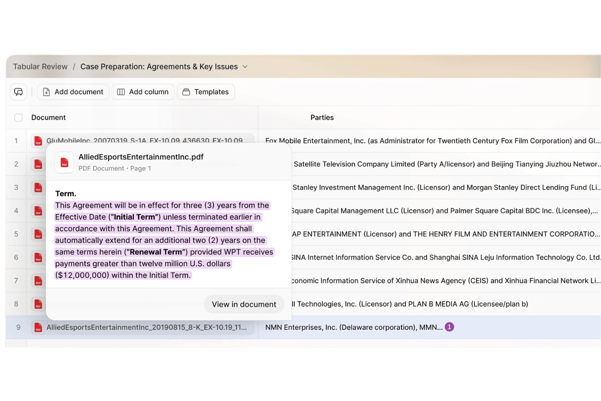The width and height of the screenshot is (601, 401).
Task: Expand the Case Preparation title dropdown chevron
Action: click(x=245, y=67)
